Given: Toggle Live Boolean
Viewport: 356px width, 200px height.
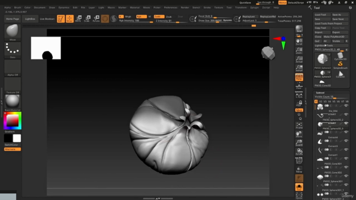Looking at the screenshot, I should coord(47,19).
